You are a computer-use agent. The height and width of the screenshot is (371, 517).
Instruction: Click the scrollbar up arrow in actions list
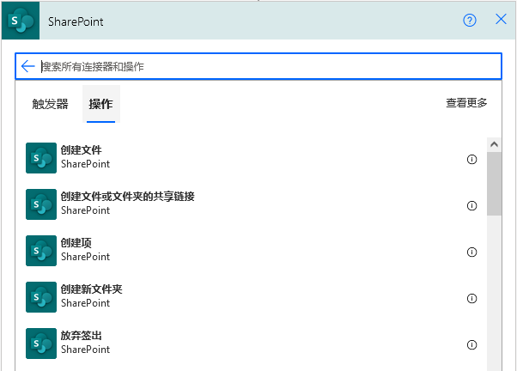click(x=494, y=144)
